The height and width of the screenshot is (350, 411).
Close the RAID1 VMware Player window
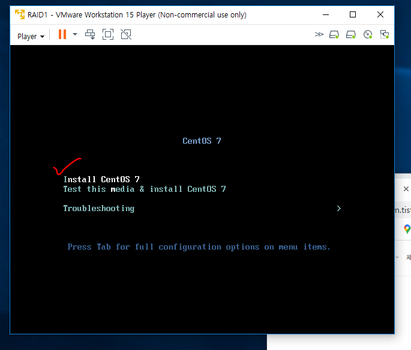[x=380, y=14]
